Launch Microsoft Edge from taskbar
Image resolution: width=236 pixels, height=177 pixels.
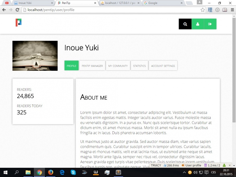pos(62,172)
